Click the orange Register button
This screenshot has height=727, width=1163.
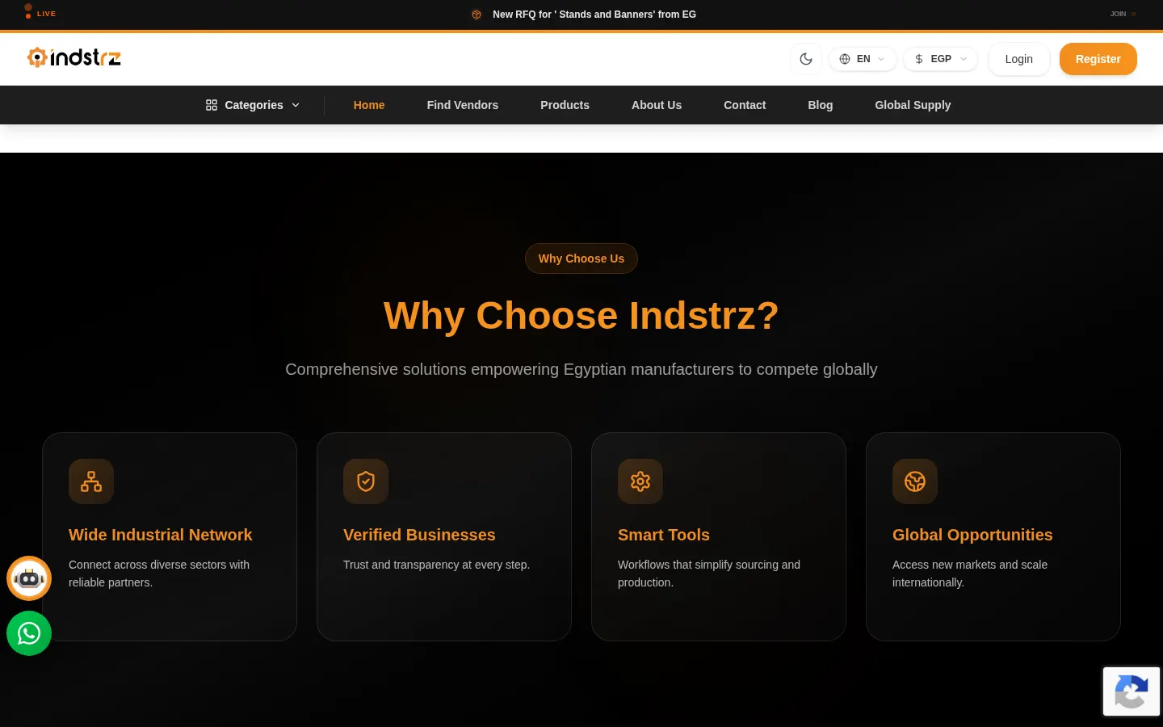point(1098,59)
